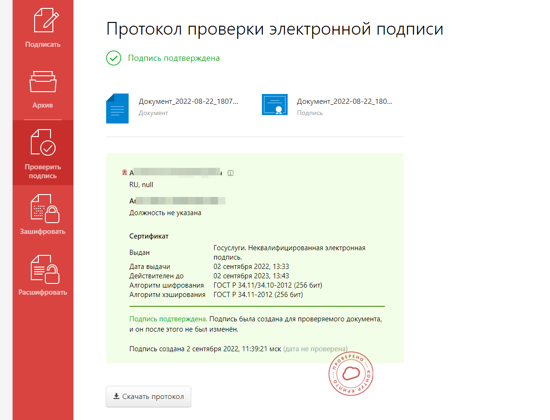The width and height of the screenshot is (550, 420).
Task: Open the Подписать sign-document icon
Action: [46, 20]
